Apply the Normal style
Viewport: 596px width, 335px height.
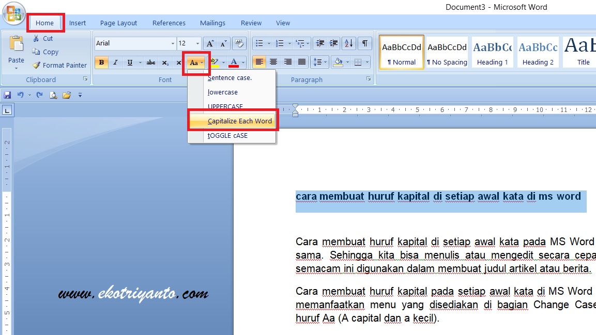coord(402,53)
